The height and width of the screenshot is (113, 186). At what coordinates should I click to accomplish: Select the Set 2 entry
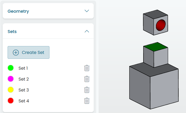click(24, 79)
